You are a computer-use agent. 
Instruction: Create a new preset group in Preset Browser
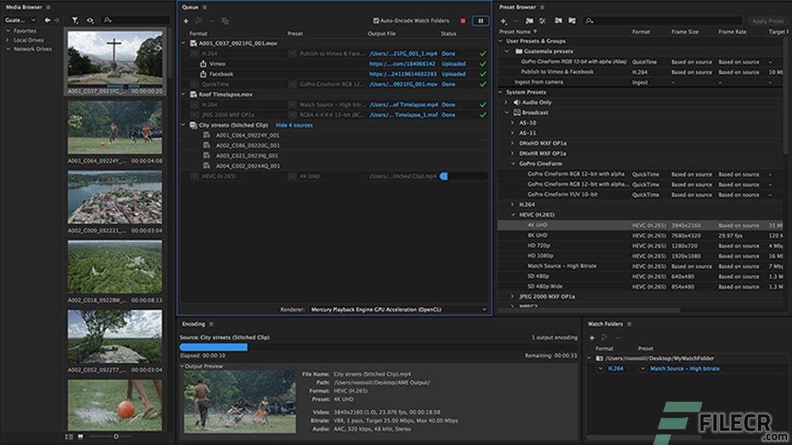[x=529, y=21]
